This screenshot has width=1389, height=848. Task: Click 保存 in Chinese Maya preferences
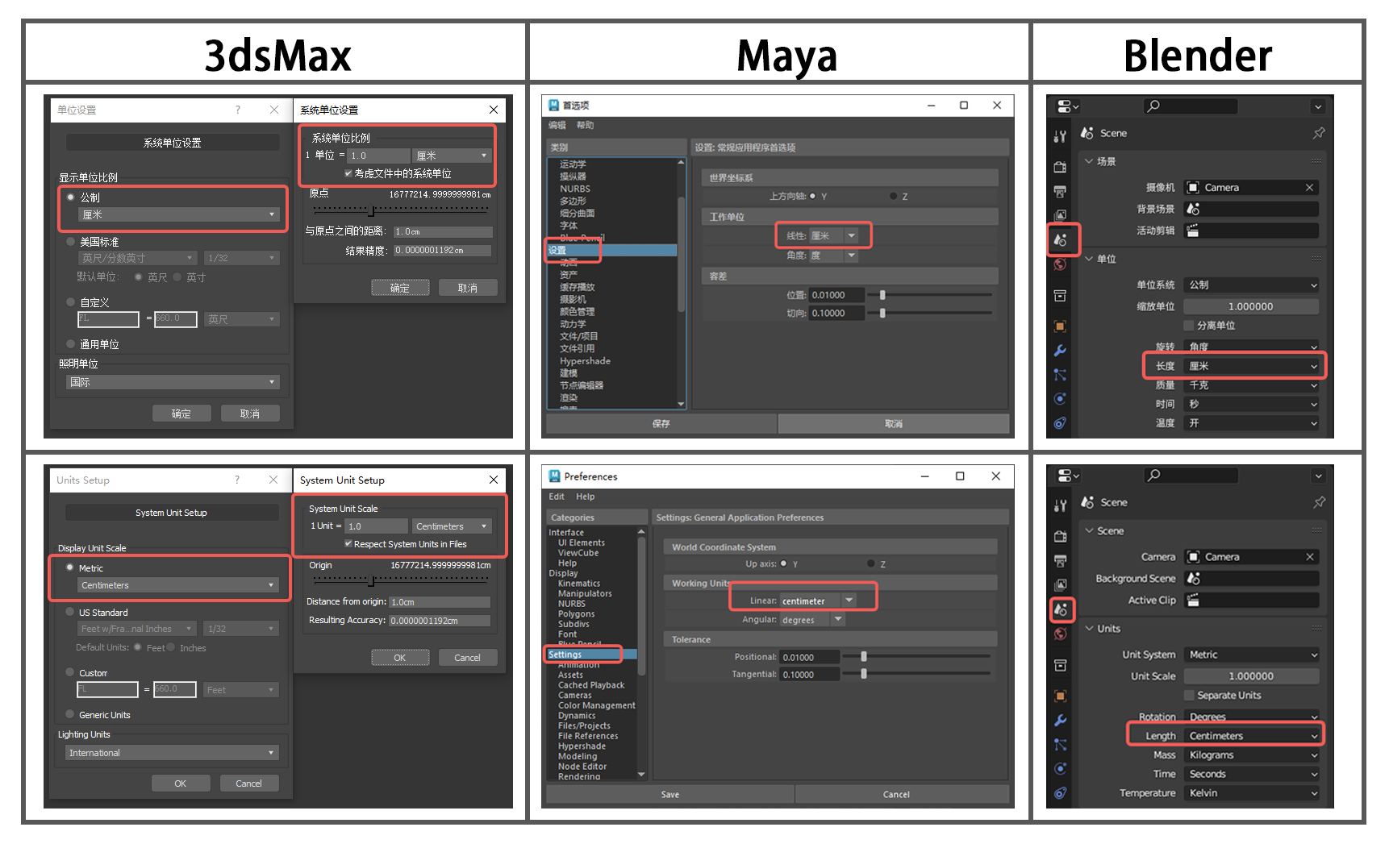tap(661, 423)
